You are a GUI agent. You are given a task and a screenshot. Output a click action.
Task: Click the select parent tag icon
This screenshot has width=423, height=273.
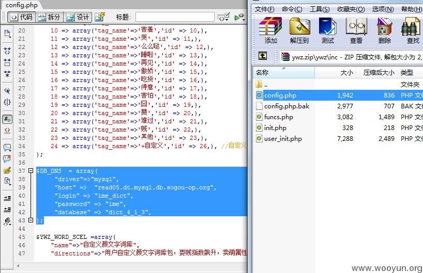tap(7, 91)
